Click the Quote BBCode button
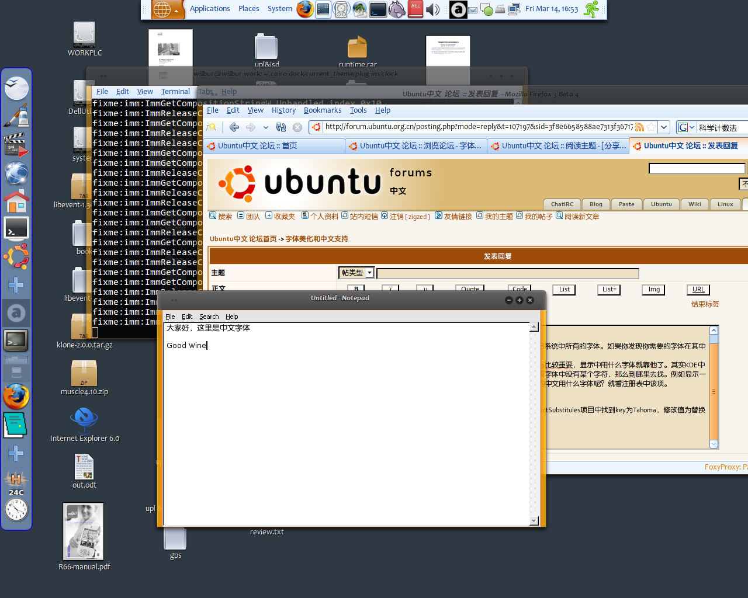This screenshot has height=598, width=748. click(x=470, y=288)
